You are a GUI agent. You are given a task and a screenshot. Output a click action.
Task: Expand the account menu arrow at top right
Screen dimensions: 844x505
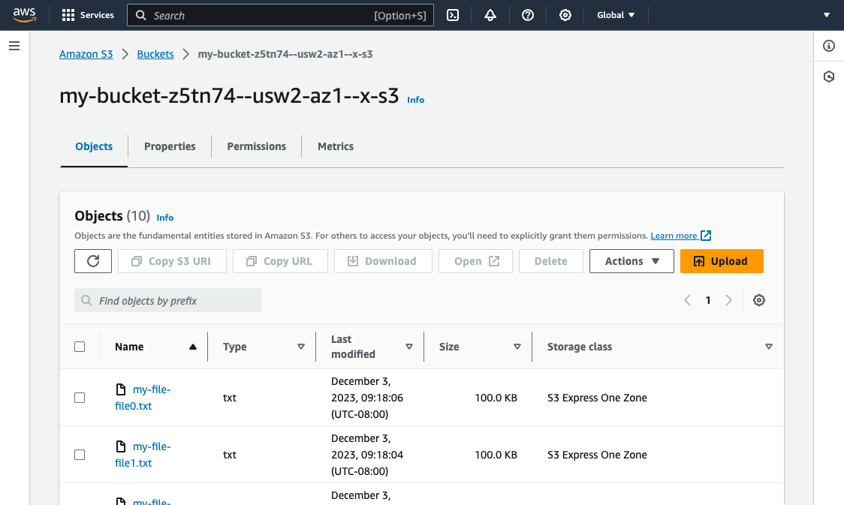[827, 15]
